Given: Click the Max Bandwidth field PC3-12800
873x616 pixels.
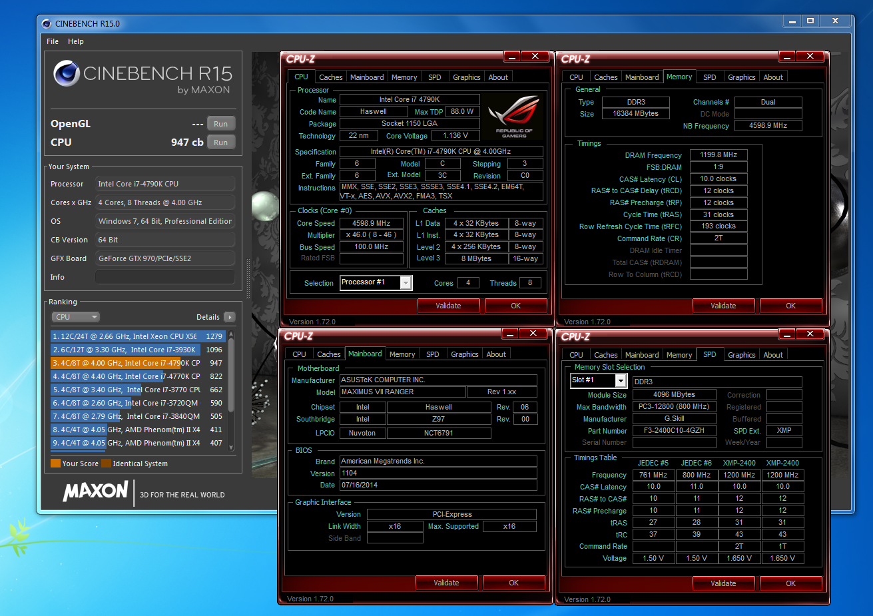Looking at the screenshot, I should point(674,406).
